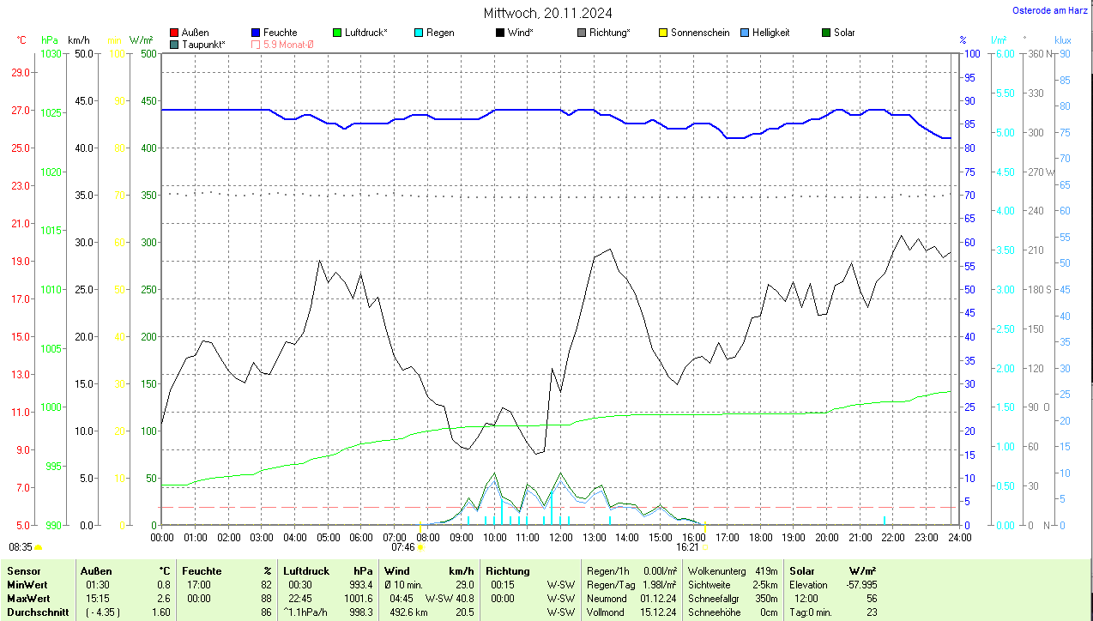The width and height of the screenshot is (1093, 621).
Task: Toggle the 5.9 Monat-Ø legend box
Action: (256, 45)
